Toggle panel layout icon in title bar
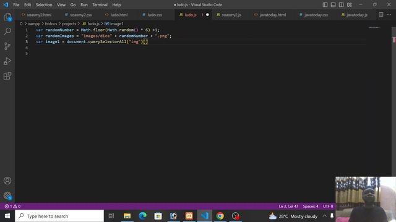This screenshot has height=222, width=396. pyautogui.click(x=333, y=4)
